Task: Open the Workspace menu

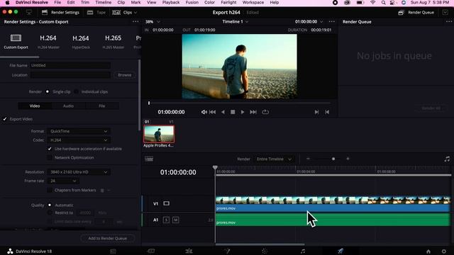Action: click(x=253, y=3)
